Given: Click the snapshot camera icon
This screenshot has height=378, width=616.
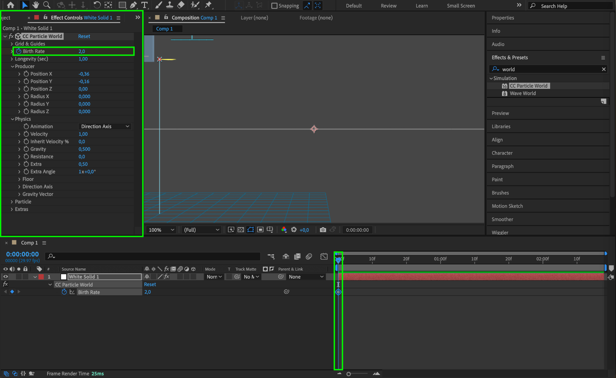Looking at the screenshot, I should (323, 230).
